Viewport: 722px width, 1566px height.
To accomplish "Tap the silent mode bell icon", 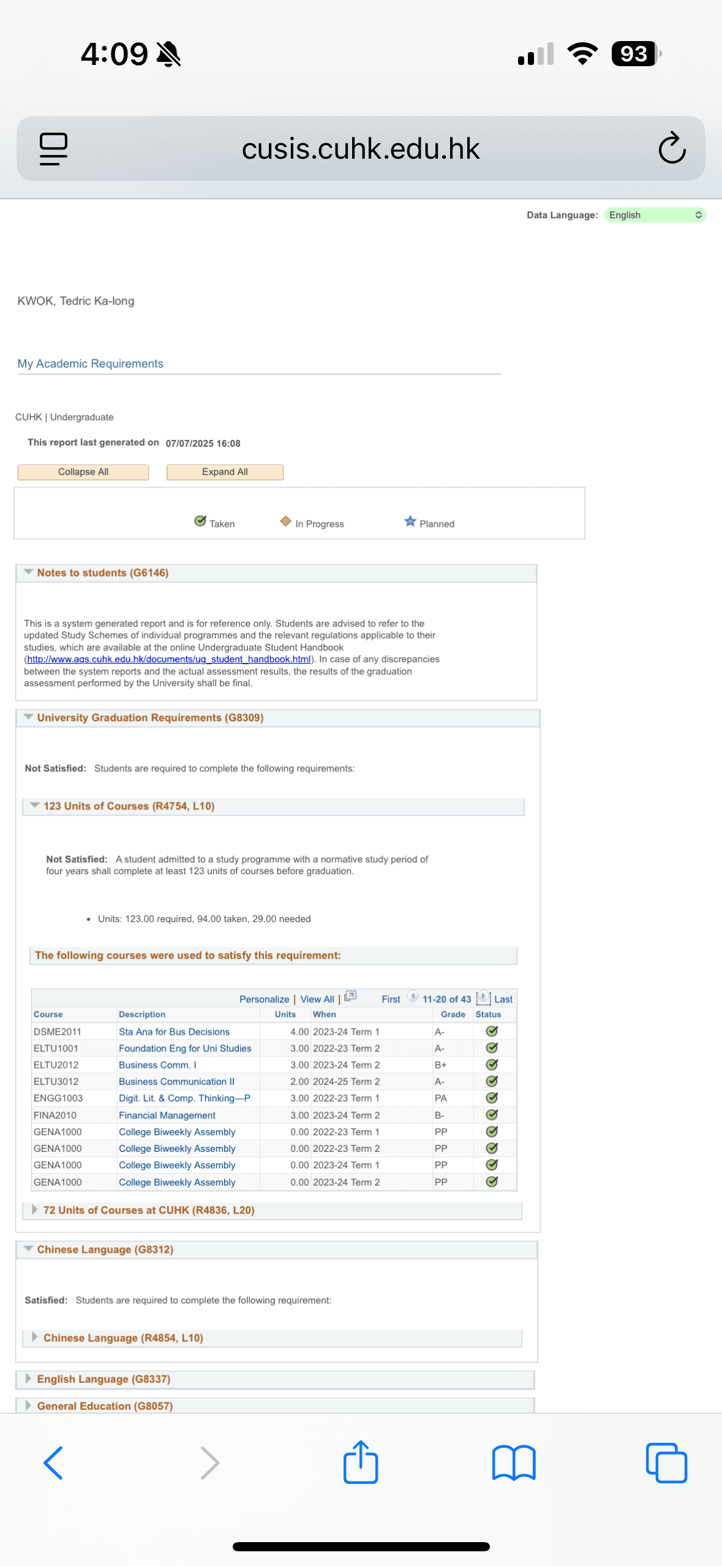I will [168, 54].
